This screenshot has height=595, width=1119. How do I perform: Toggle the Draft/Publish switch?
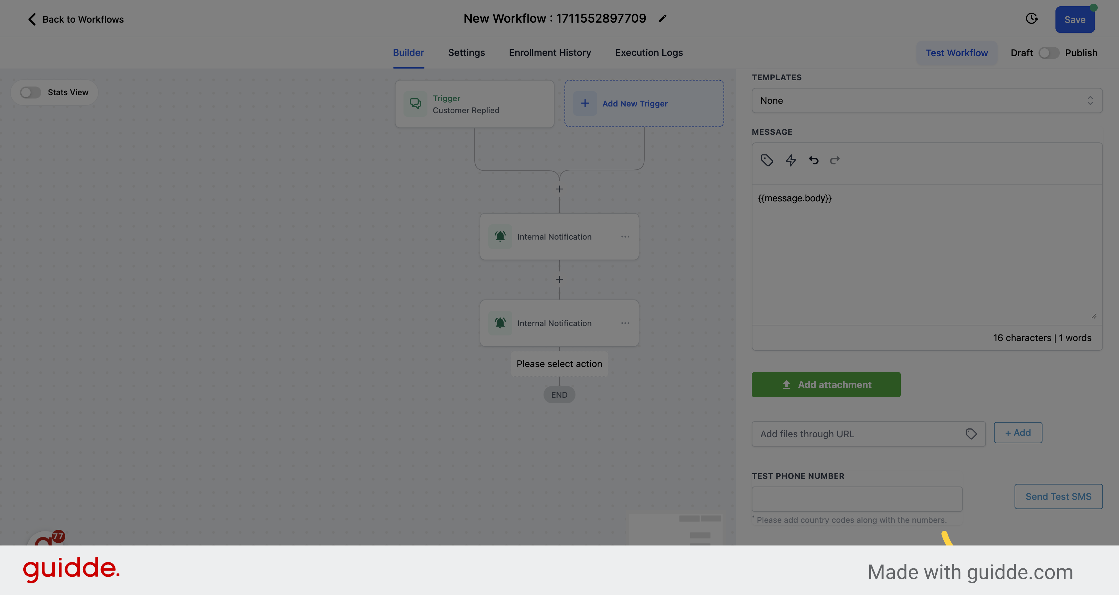[1048, 53]
